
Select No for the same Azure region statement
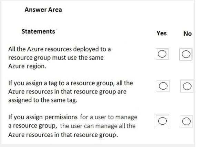point(186,54)
